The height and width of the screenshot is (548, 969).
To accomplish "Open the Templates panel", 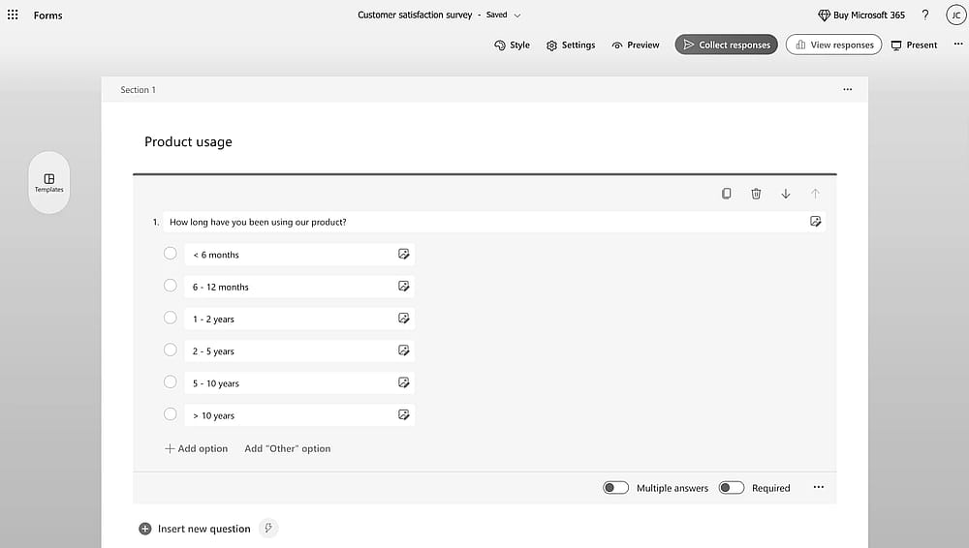I will coord(48,183).
